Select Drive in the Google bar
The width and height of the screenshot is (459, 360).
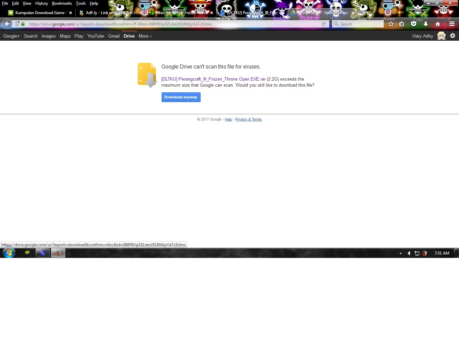[x=129, y=36]
